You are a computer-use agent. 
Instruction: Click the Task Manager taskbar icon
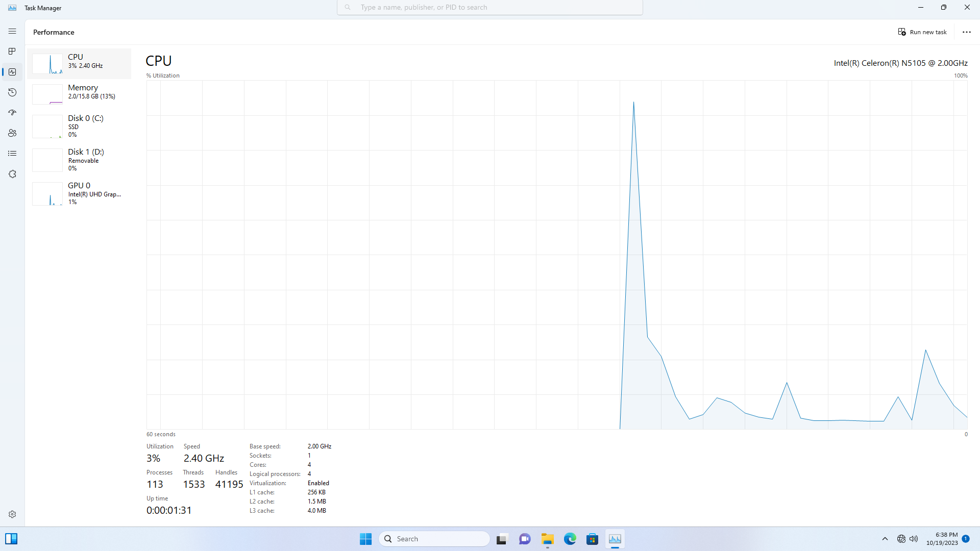tap(615, 539)
